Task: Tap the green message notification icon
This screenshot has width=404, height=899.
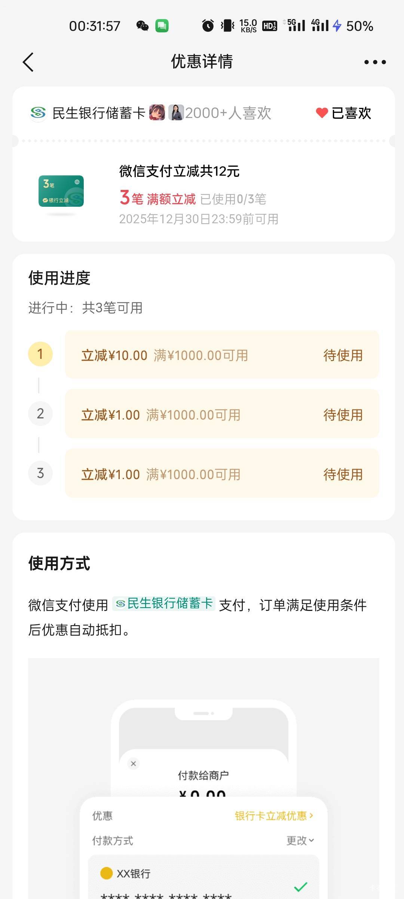Action: 162,26
